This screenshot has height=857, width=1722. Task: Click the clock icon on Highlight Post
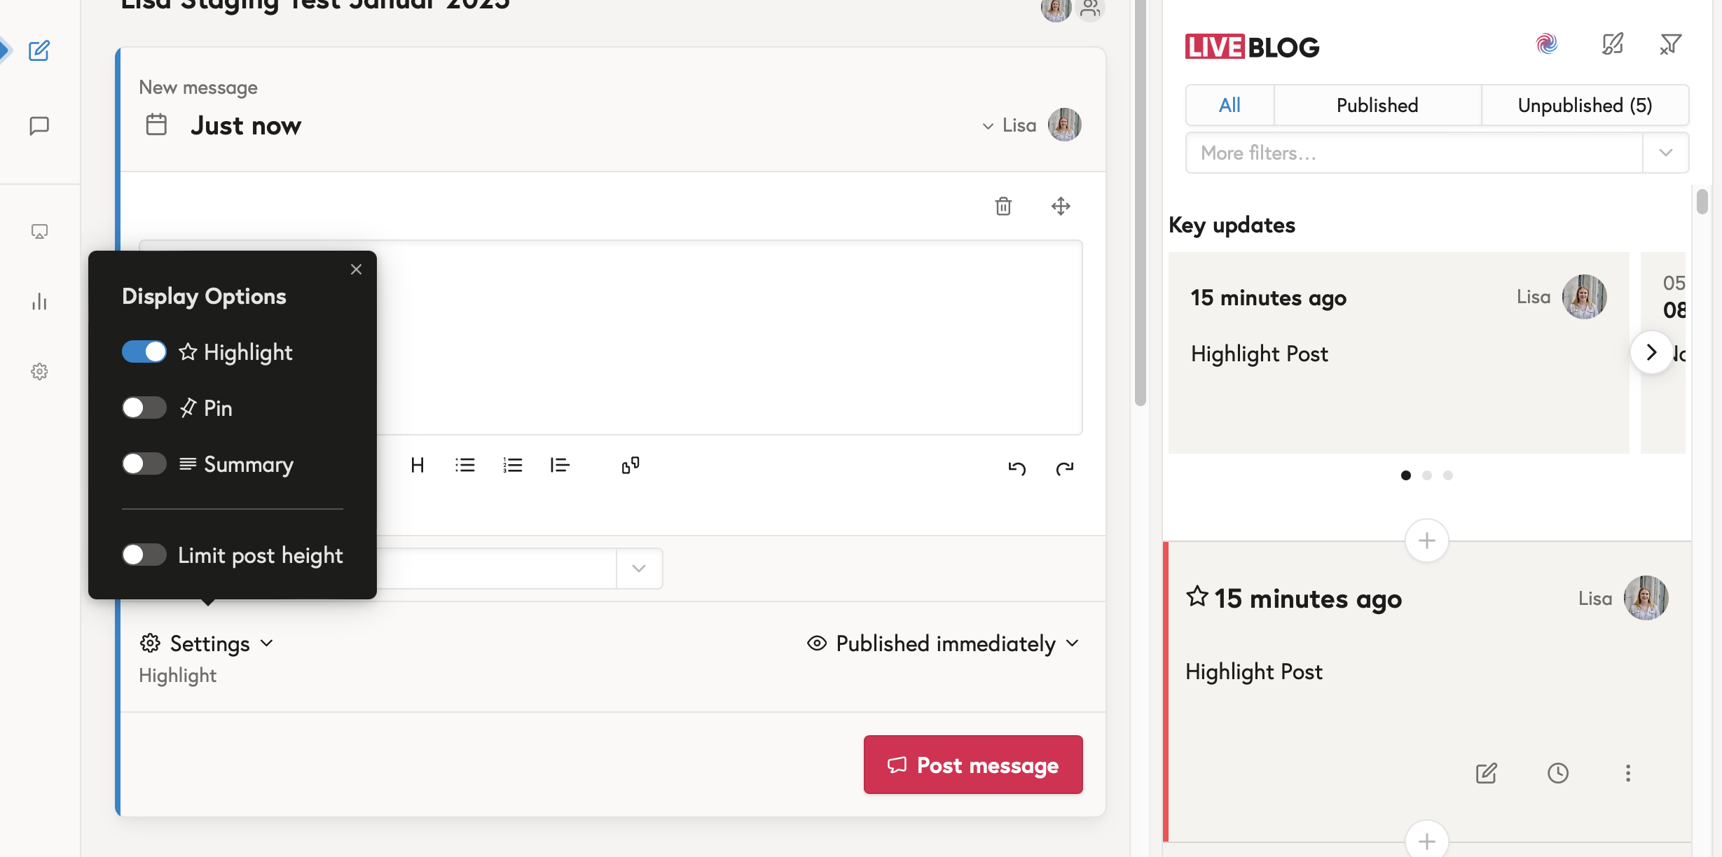pyautogui.click(x=1557, y=773)
